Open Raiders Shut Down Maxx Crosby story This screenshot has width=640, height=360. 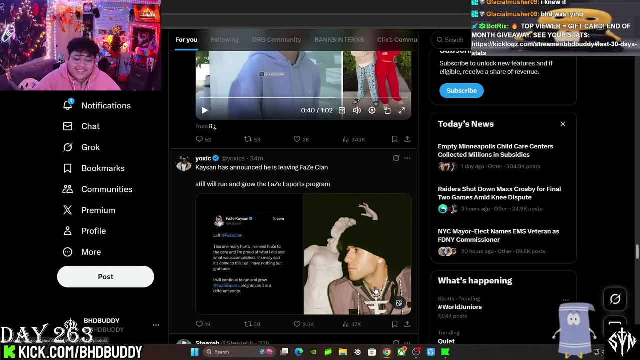499,193
